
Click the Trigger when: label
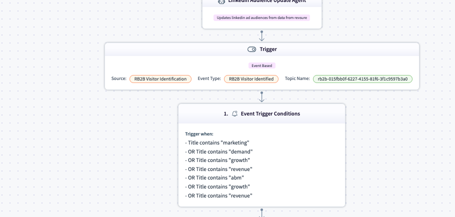tap(199, 134)
